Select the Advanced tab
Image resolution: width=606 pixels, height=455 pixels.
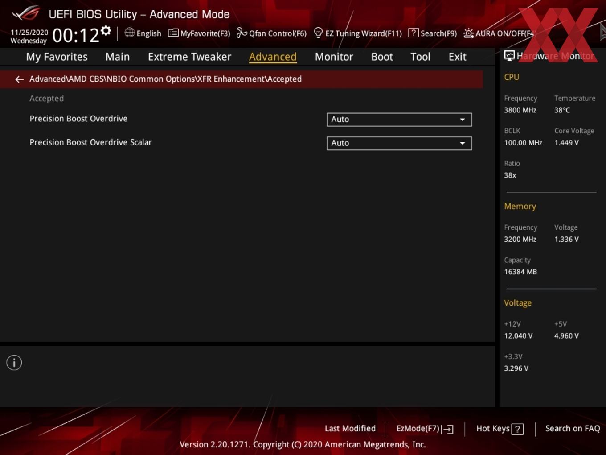273,57
